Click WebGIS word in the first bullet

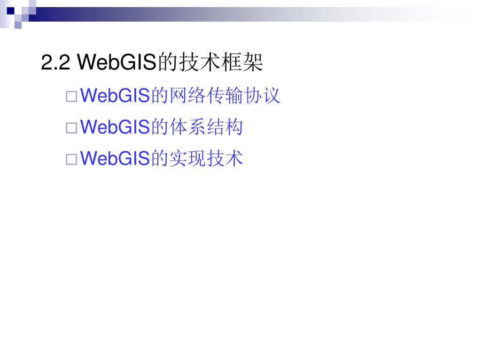(115, 95)
